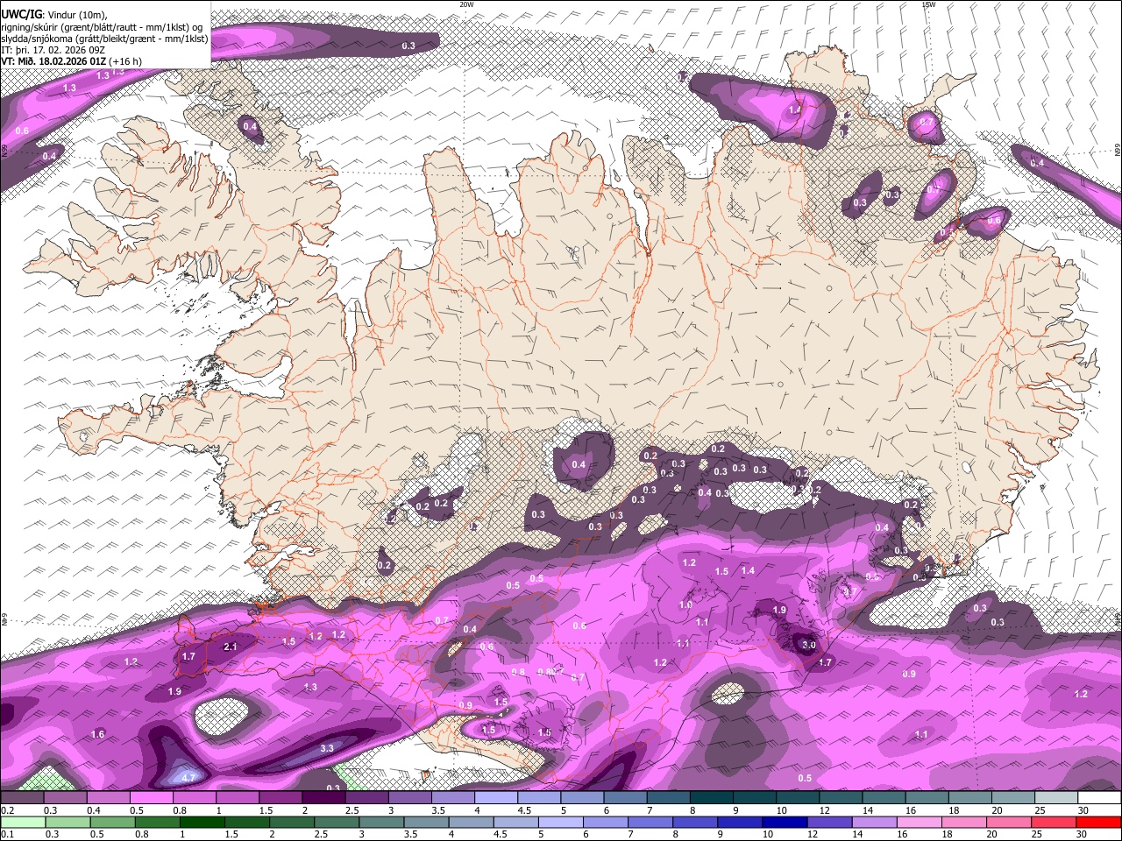Select the deep blue 10 swatch, lower legend row

tap(785, 822)
